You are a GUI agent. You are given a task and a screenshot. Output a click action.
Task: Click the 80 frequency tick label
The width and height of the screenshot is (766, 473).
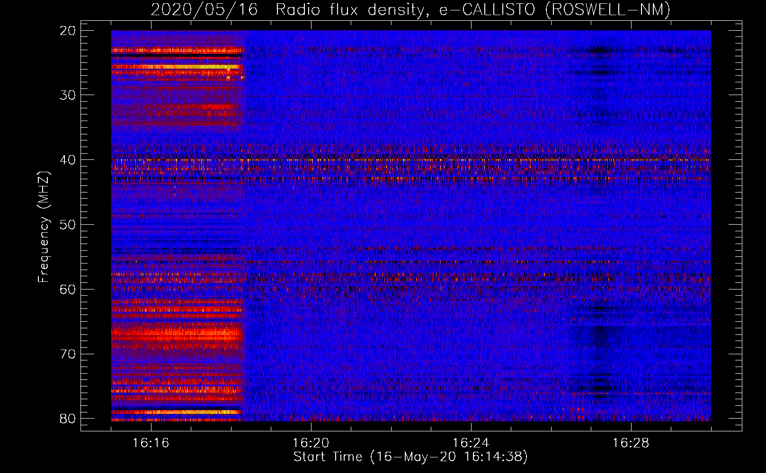coord(68,419)
